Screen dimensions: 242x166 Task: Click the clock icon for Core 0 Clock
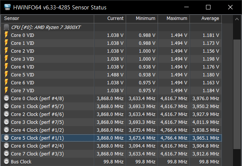(x=6, y=98)
